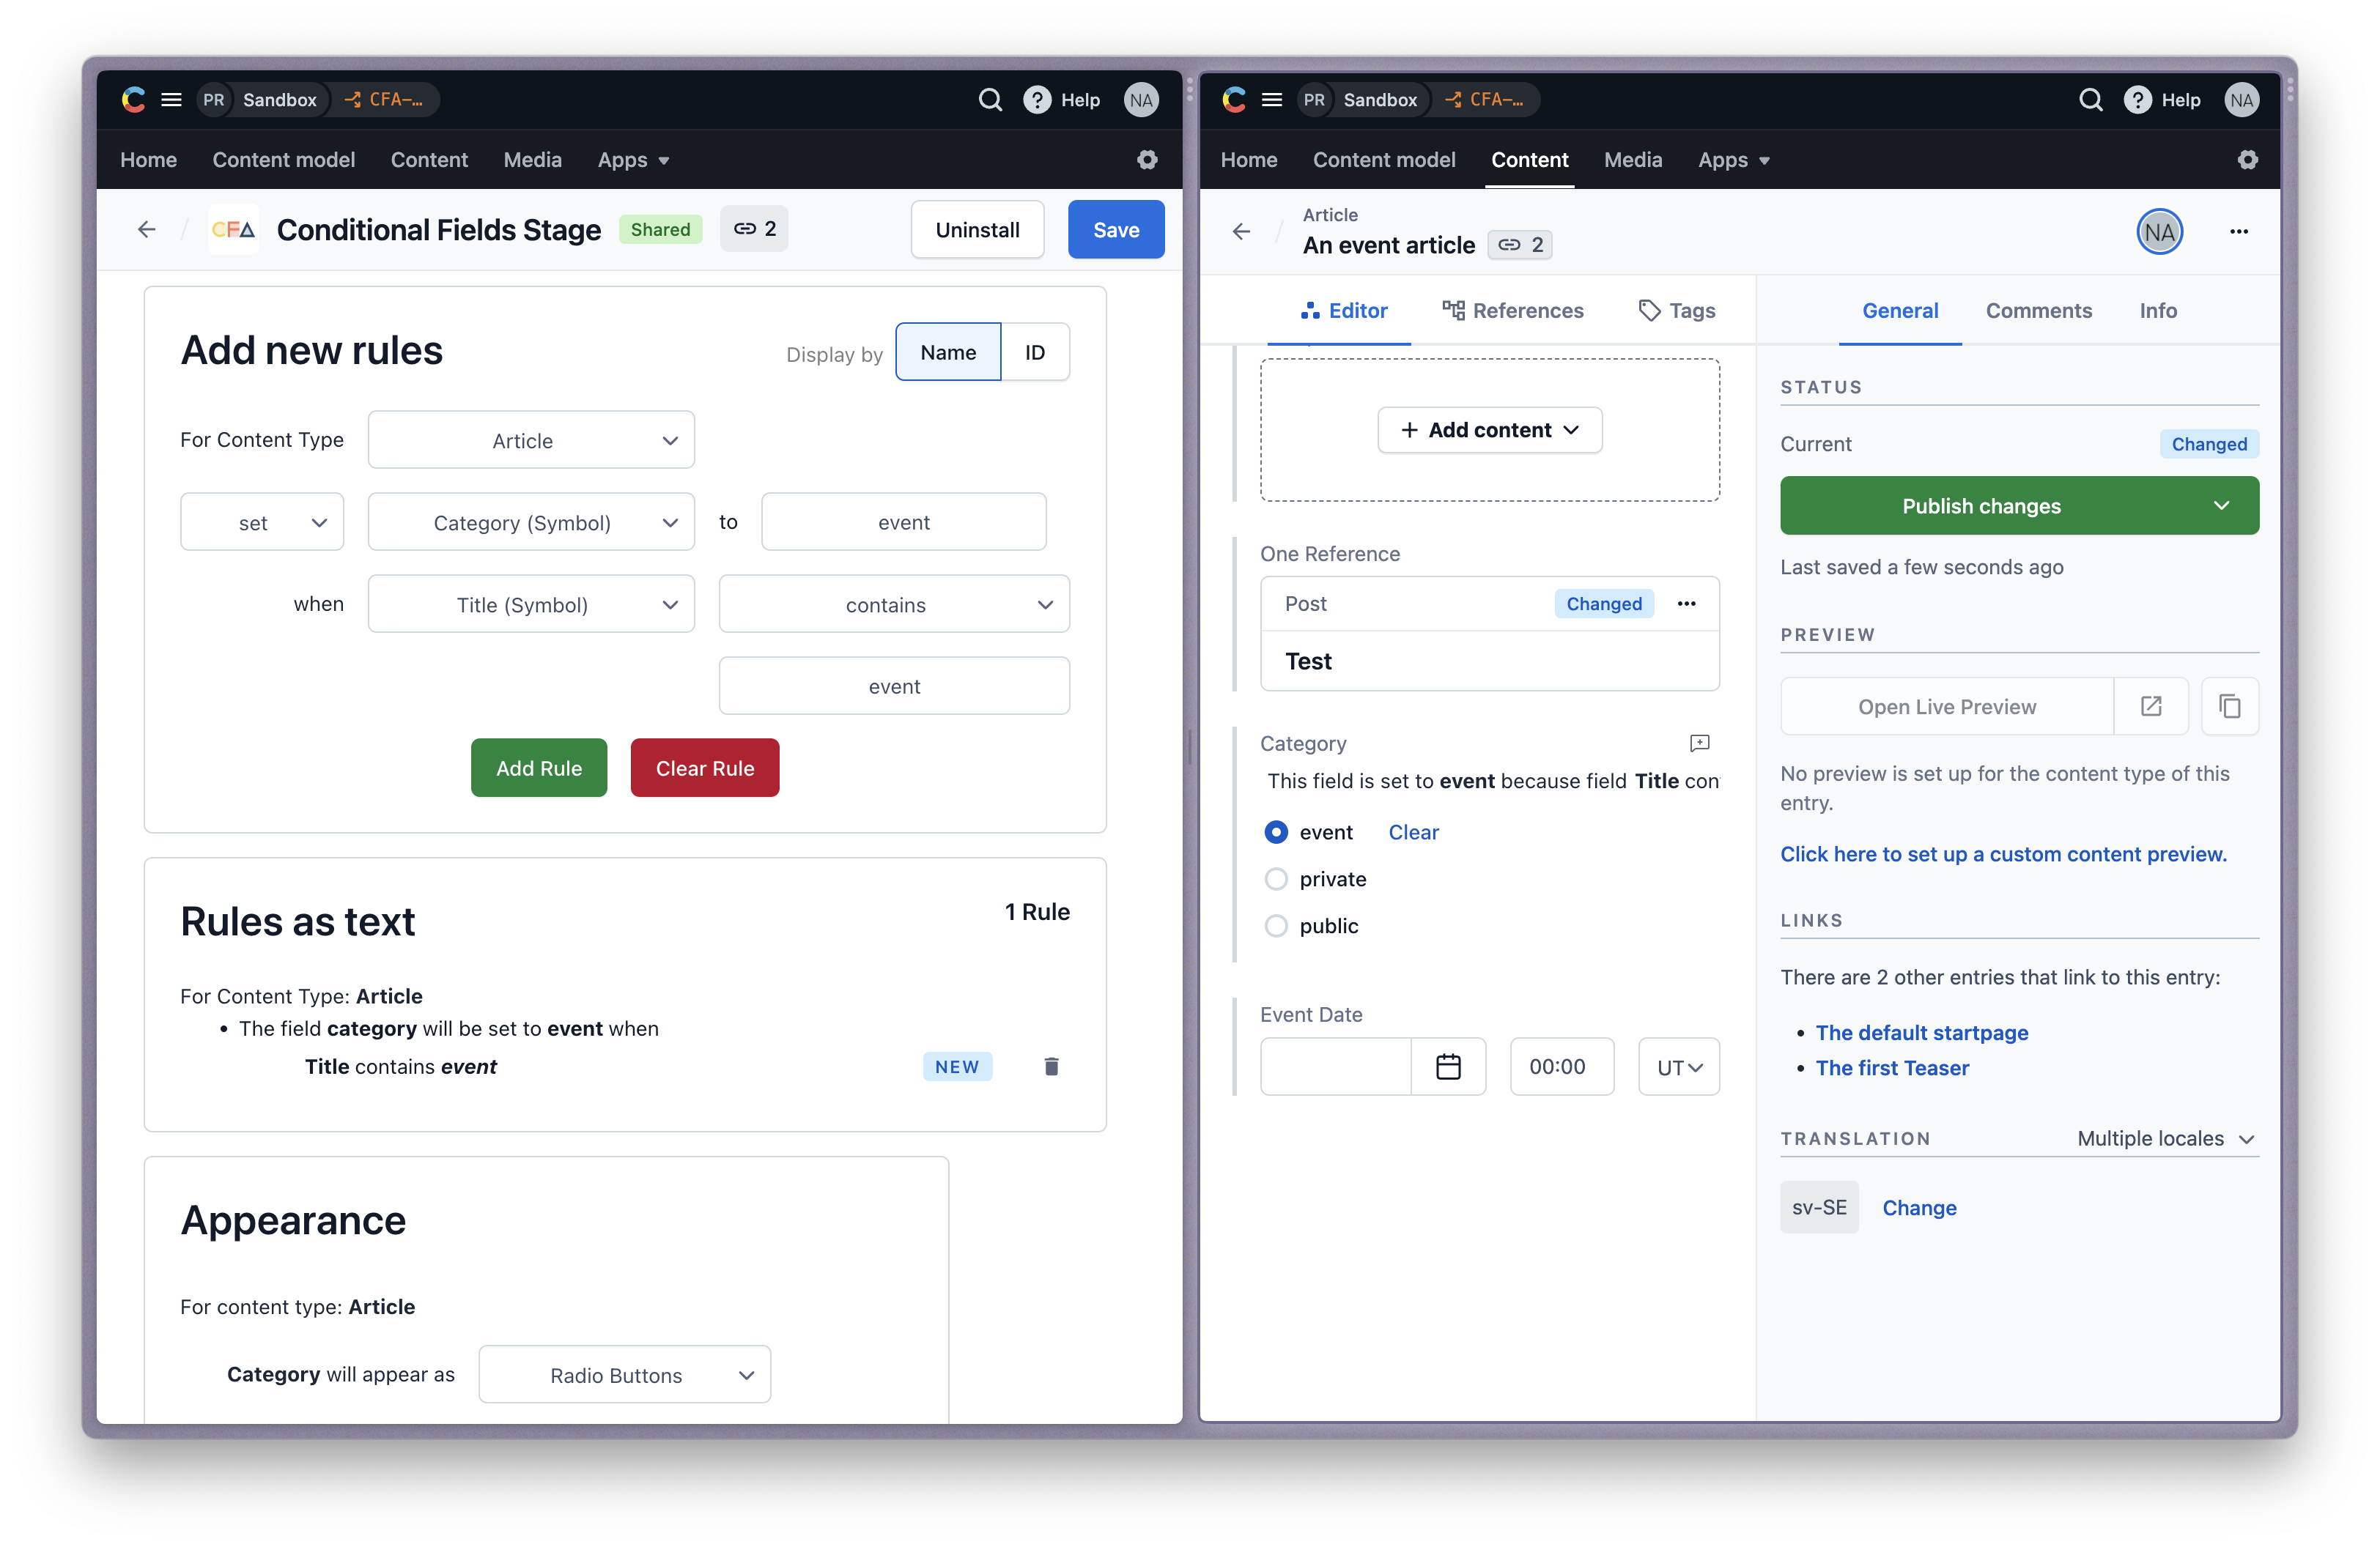Expand the contains condition dropdown
This screenshot has height=1547, width=2380.
point(893,604)
